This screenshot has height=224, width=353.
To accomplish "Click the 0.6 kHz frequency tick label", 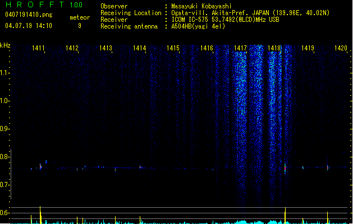I will point(4,213).
